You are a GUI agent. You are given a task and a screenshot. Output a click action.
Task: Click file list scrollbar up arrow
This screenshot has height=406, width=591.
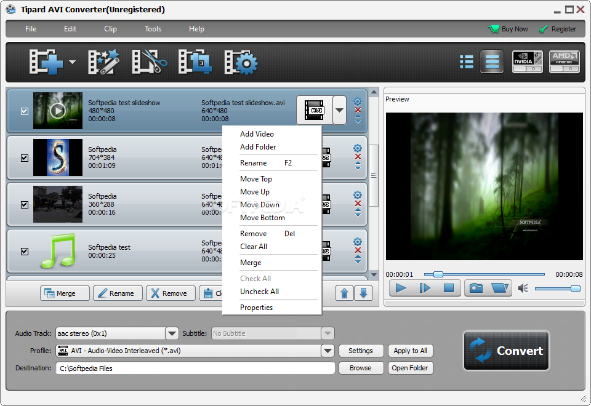(x=374, y=92)
